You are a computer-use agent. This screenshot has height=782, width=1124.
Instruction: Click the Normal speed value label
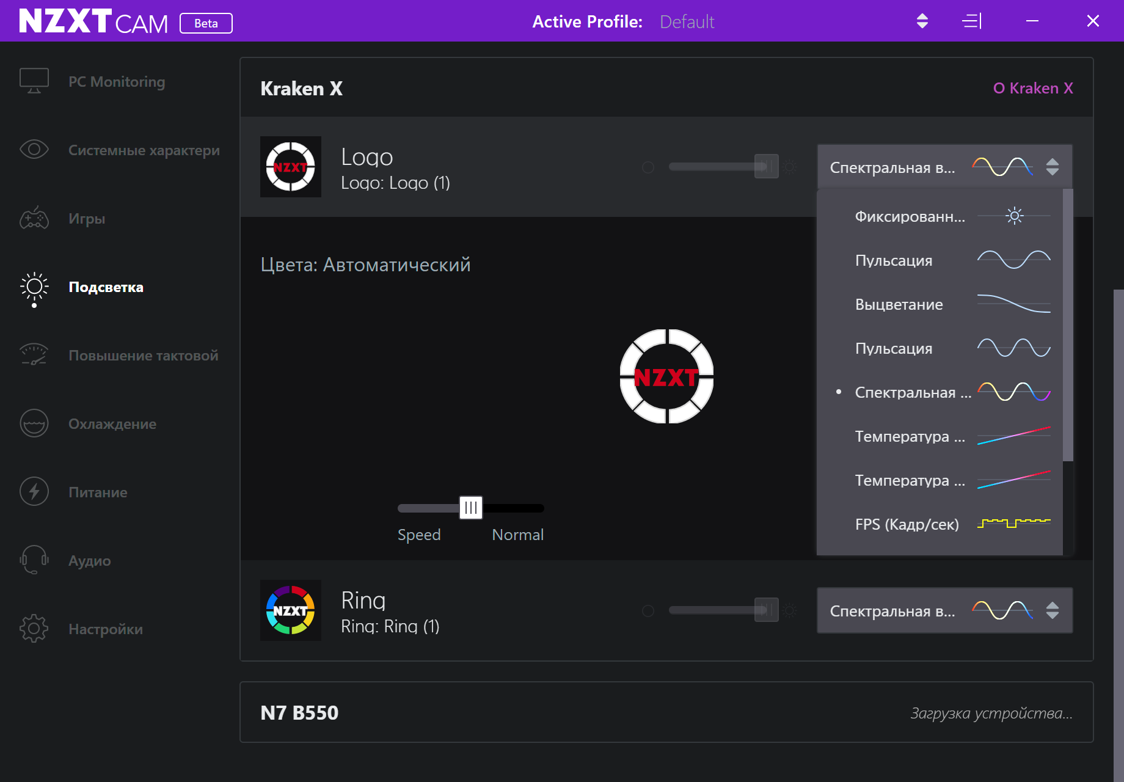pyautogui.click(x=518, y=535)
